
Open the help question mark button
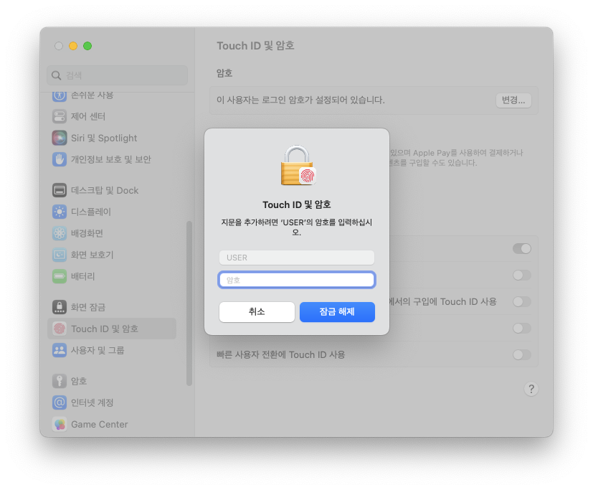tap(531, 389)
